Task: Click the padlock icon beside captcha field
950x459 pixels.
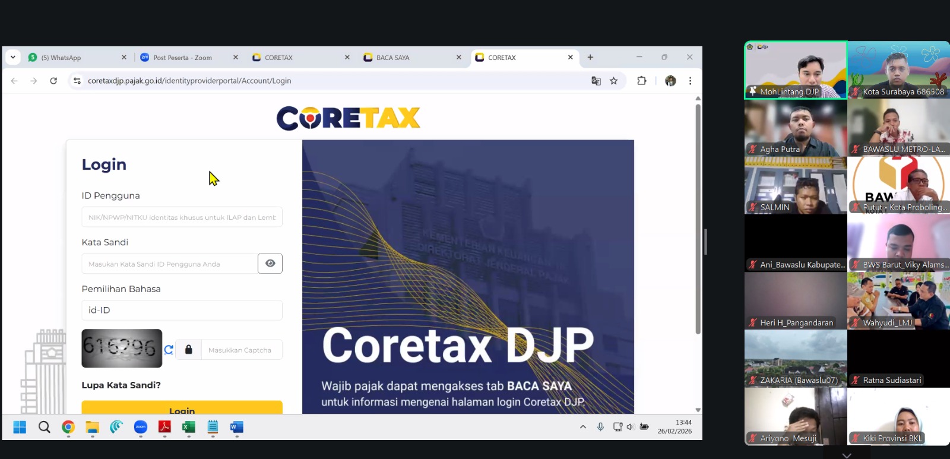Action: click(189, 350)
